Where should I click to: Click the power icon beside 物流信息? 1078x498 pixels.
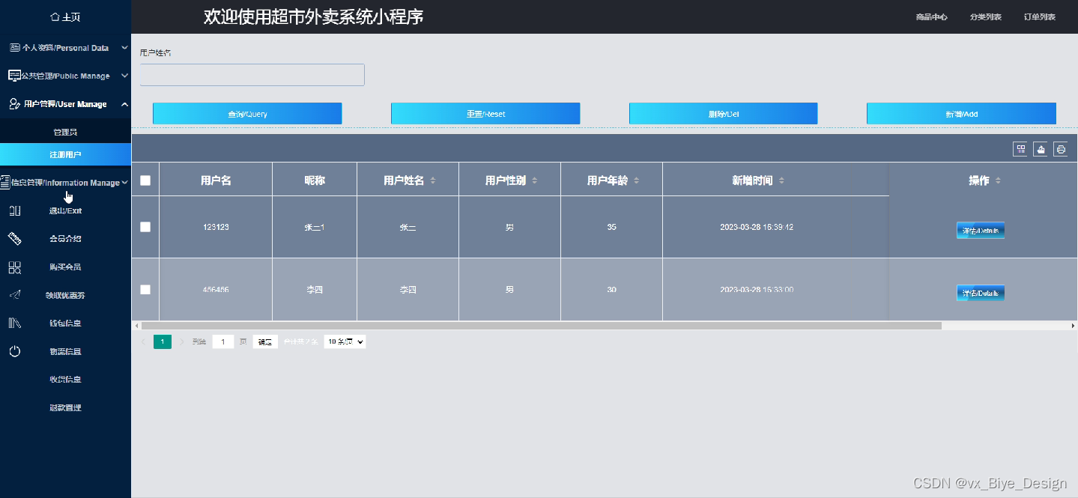[x=14, y=351]
